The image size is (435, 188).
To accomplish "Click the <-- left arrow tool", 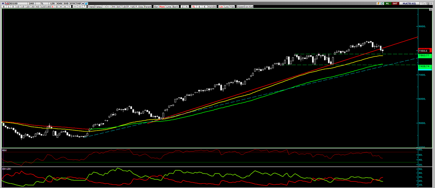I will point(109,7).
